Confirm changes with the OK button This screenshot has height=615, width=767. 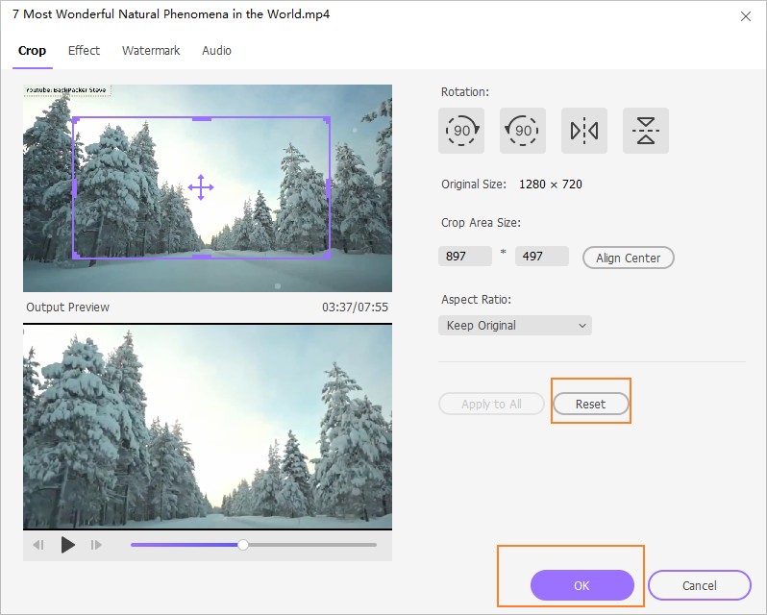coord(581,585)
